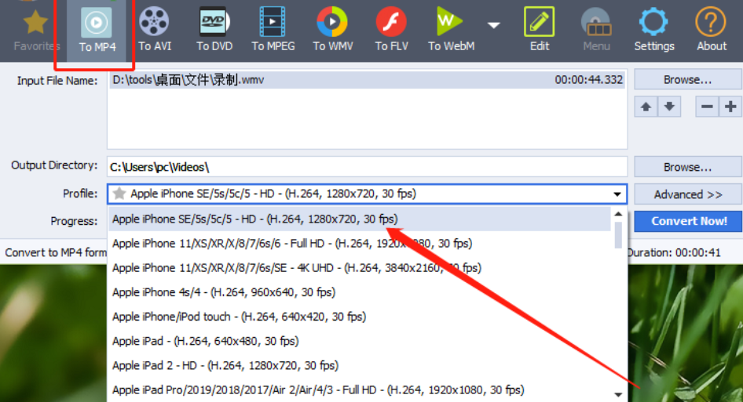Click the profile list scrollbar thumb
The width and height of the screenshot is (743, 402).
(x=618, y=235)
